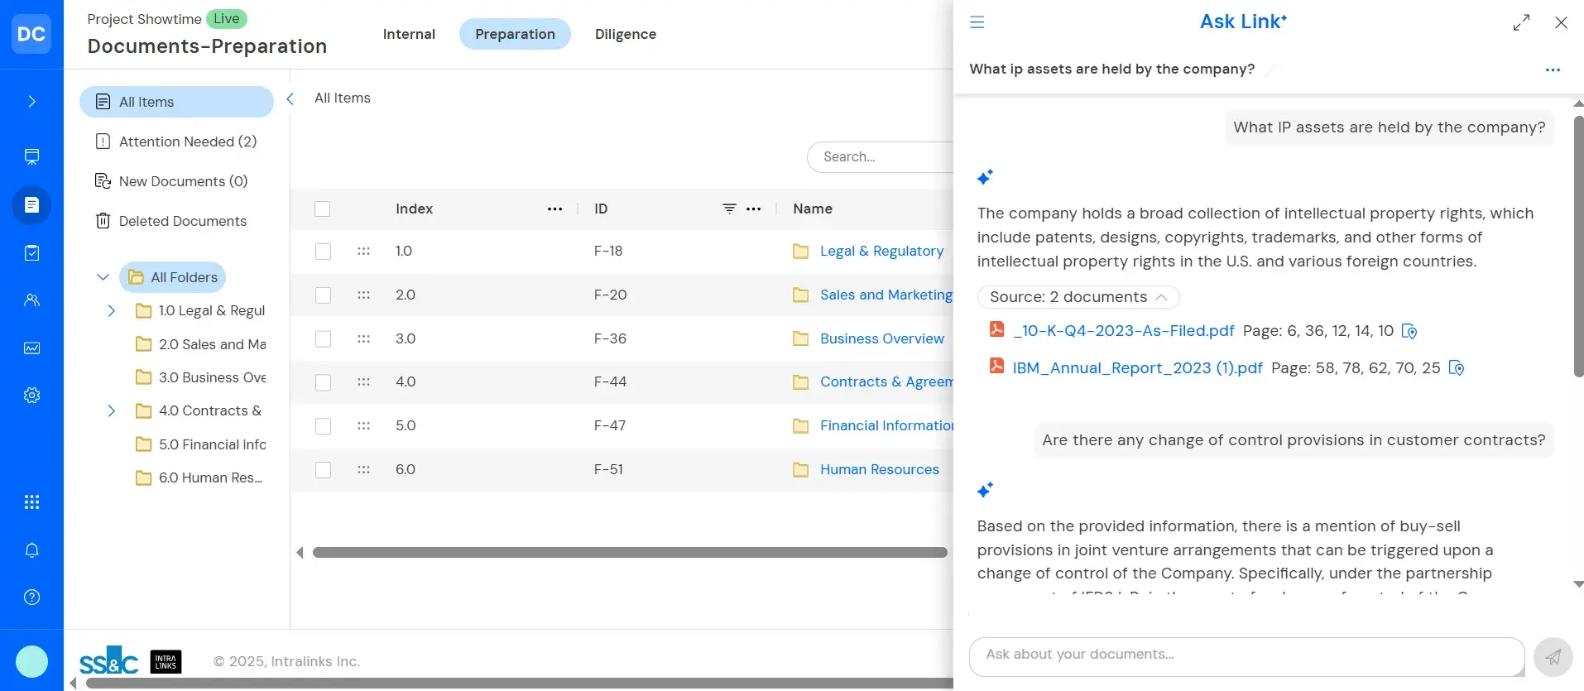Switch to the Diligence tab
The width and height of the screenshot is (1584, 691).
(x=625, y=34)
